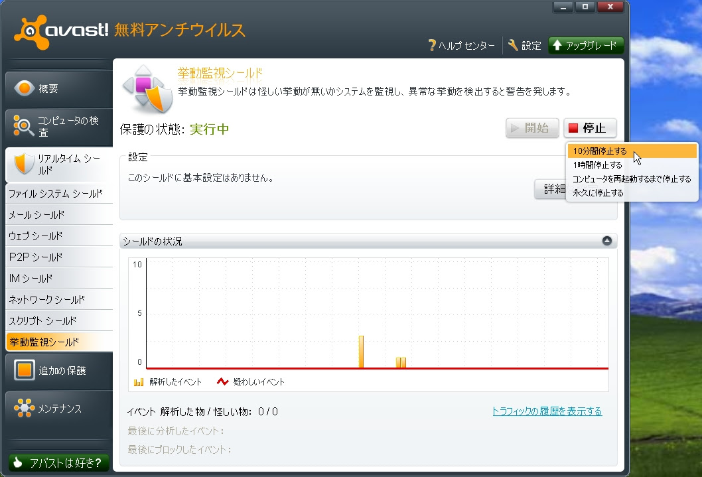Click the 疑わしいイベント legend icon
702x477 pixels.
pyautogui.click(x=222, y=381)
